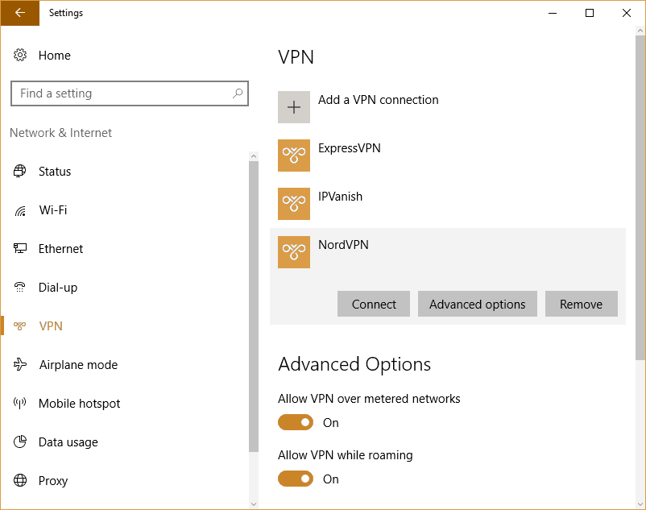This screenshot has height=510, width=646.
Task: Click the Find a setting search box
Action: pos(130,93)
